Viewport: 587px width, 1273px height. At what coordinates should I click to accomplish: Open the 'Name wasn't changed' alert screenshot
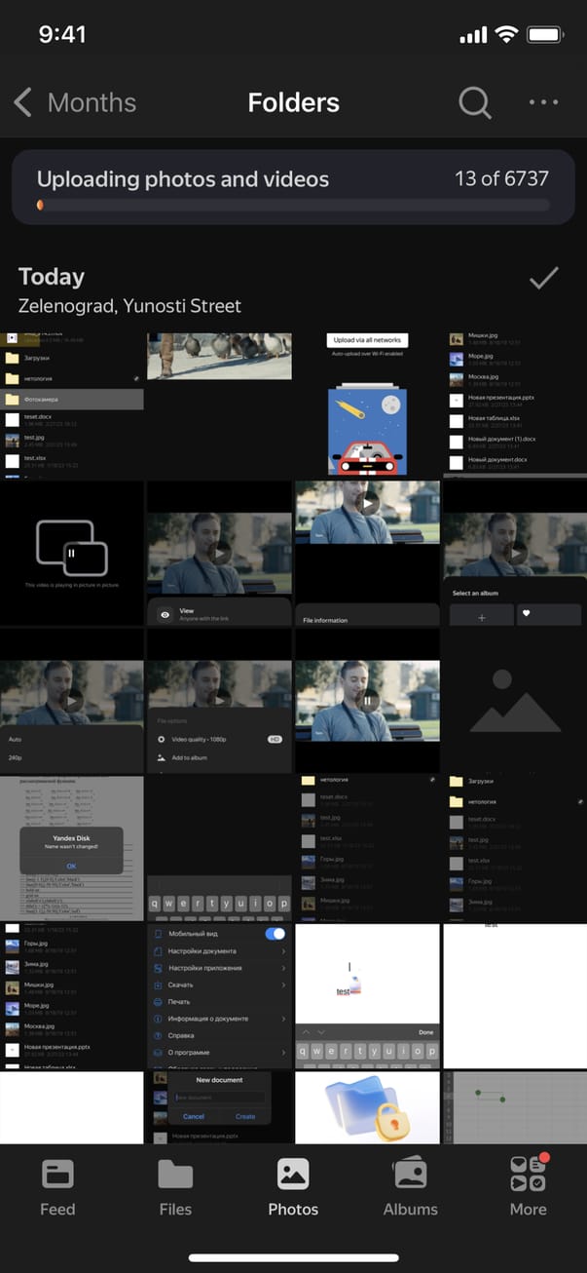(x=72, y=849)
